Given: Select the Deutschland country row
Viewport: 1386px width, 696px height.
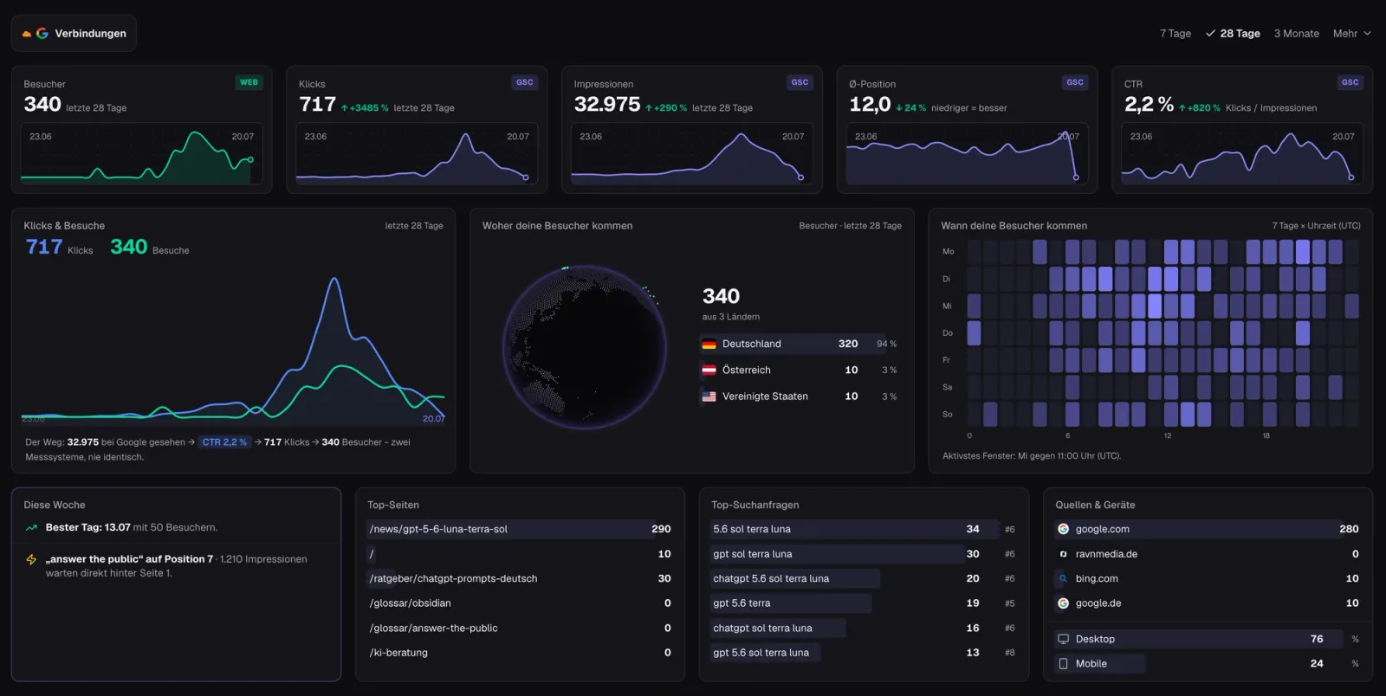Looking at the screenshot, I should click(x=800, y=344).
